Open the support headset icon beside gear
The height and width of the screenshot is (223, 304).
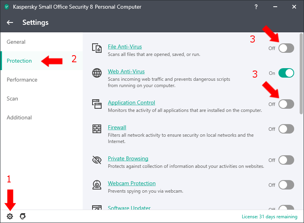23,216
